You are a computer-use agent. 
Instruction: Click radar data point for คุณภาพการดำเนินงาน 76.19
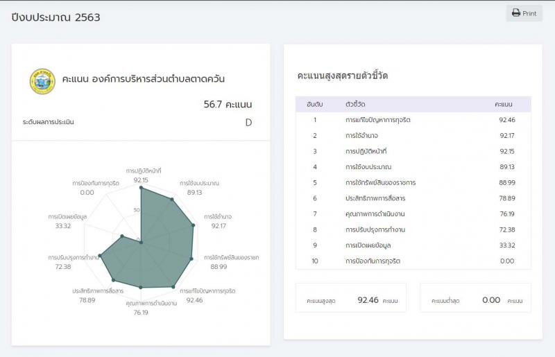(x=141, y=287)
